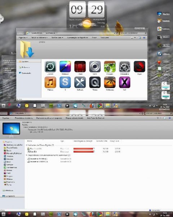Open the Organizar dropdown in the Computador window
This screenshot has width=173, height=217.
[x=6, y=118]
